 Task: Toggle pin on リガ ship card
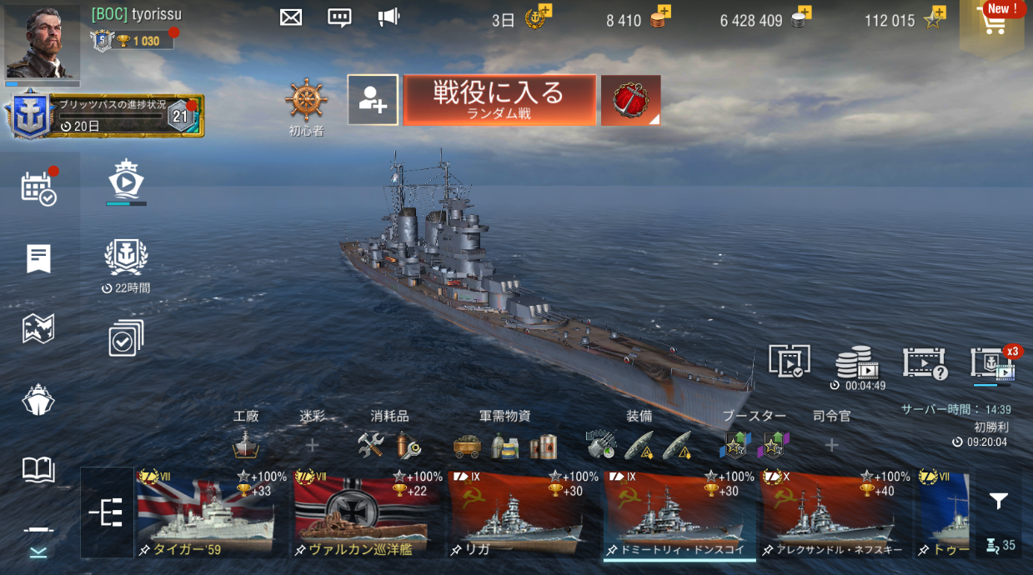click(455, 550)
